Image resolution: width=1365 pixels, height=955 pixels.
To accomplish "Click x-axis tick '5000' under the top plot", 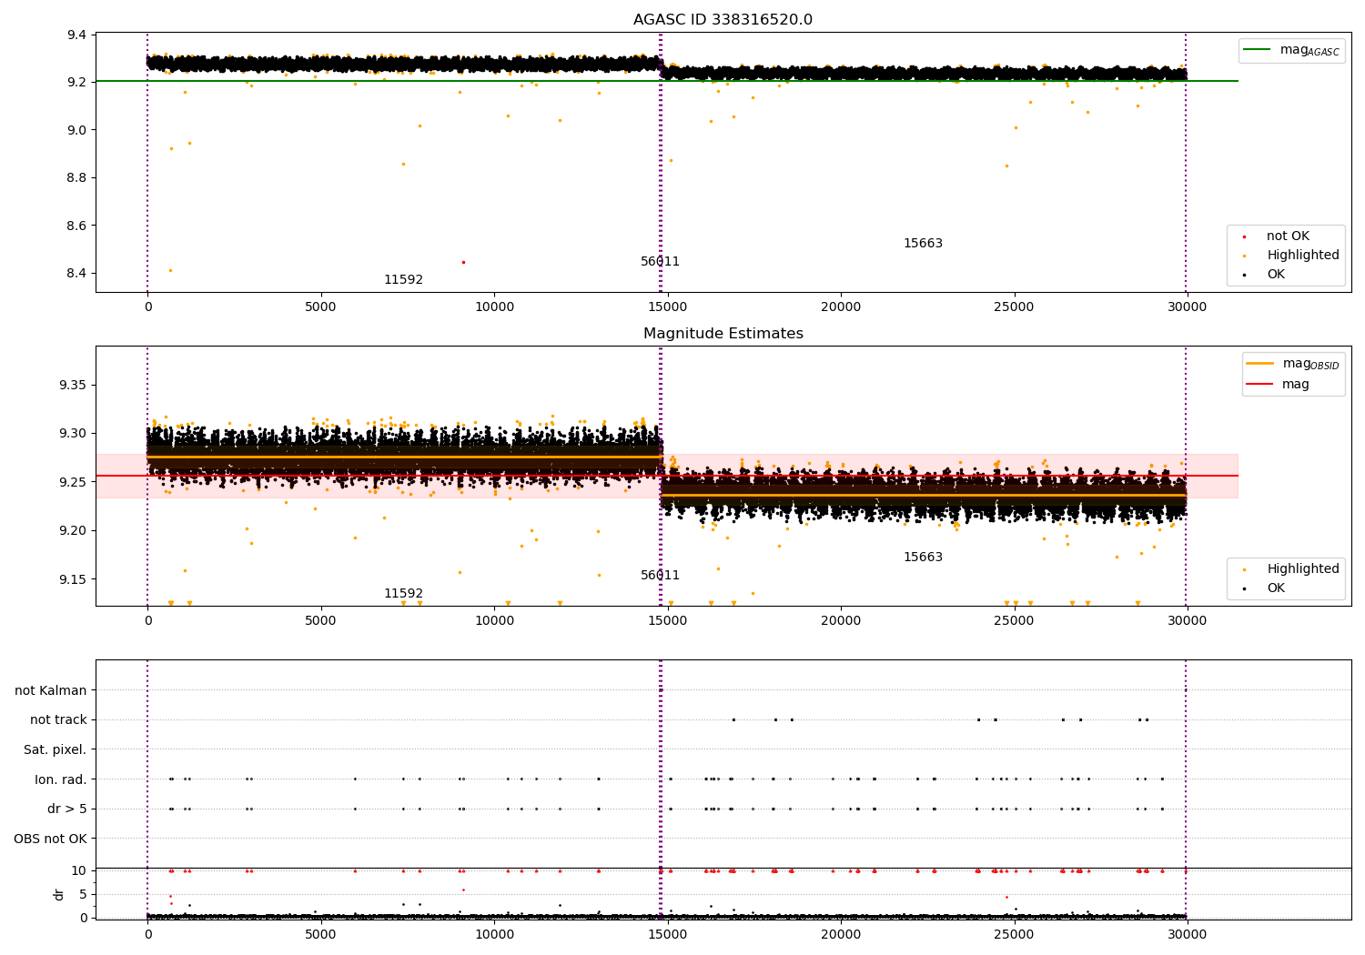I will point(320,307).
